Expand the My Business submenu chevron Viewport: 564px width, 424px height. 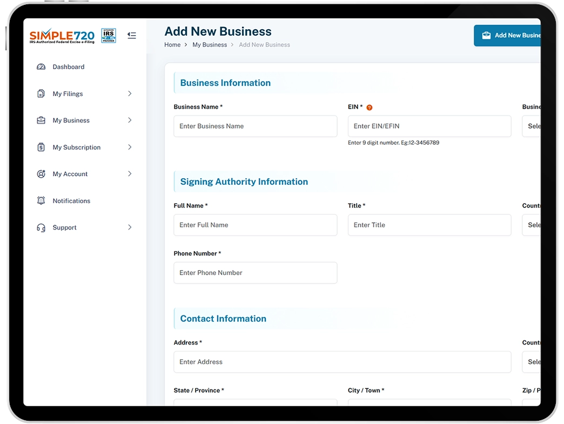pos(130,120)
